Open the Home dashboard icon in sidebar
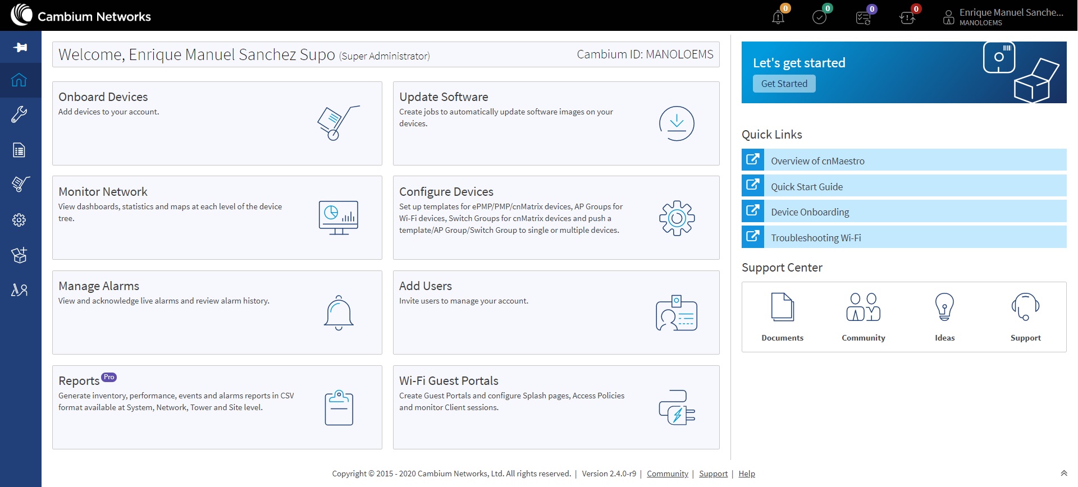1078x487 pixels. pos(19,80)
